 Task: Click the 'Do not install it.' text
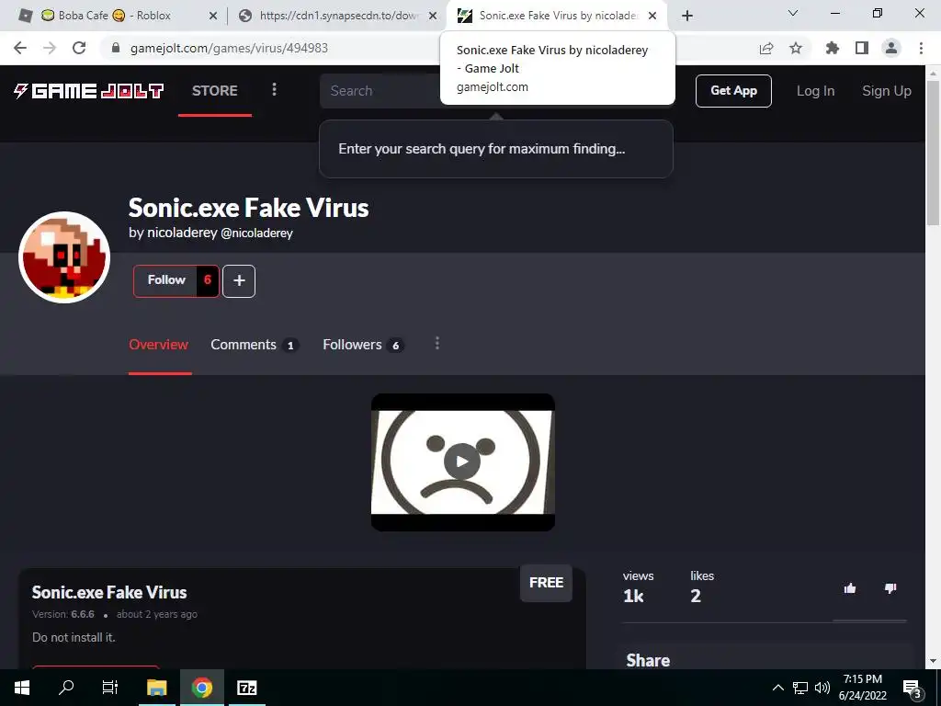74,638
